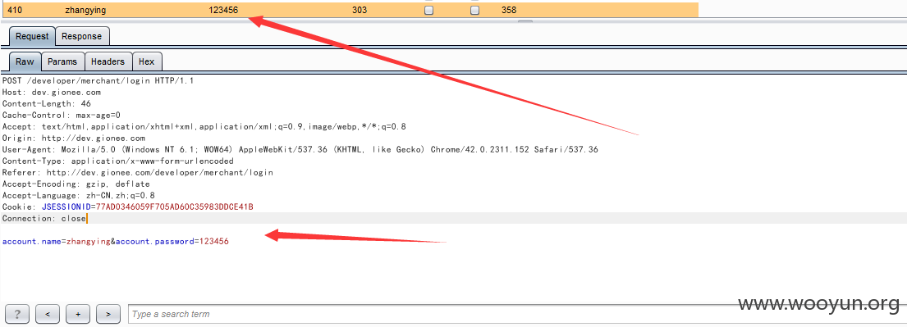Place cursor in 'Accept-Encoding: gzip, deflate' line
The width and height of the screenshot is (907, 327).
tap(76, 184)
